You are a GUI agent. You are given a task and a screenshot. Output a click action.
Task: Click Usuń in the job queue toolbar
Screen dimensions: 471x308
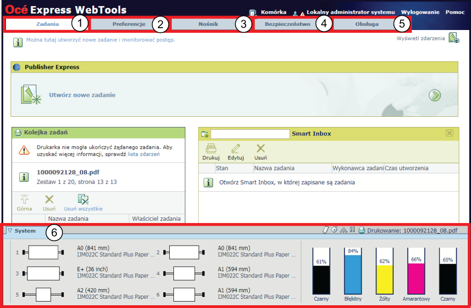tap(49, 203)
